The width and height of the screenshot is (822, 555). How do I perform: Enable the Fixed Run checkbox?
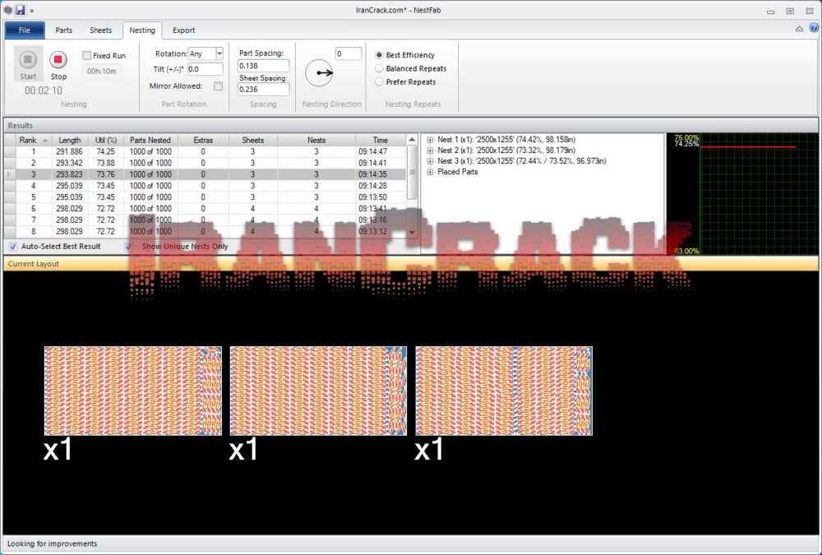pyautogui.click(x=87, y=56)
